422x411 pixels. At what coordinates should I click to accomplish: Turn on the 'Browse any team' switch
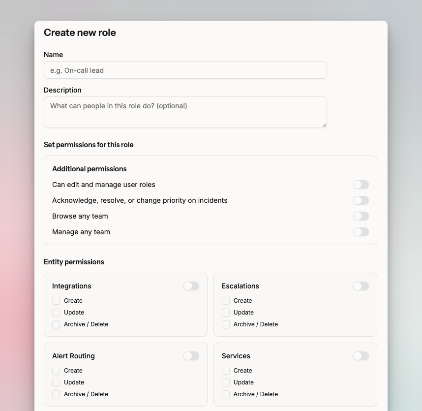tap(361, 216)
